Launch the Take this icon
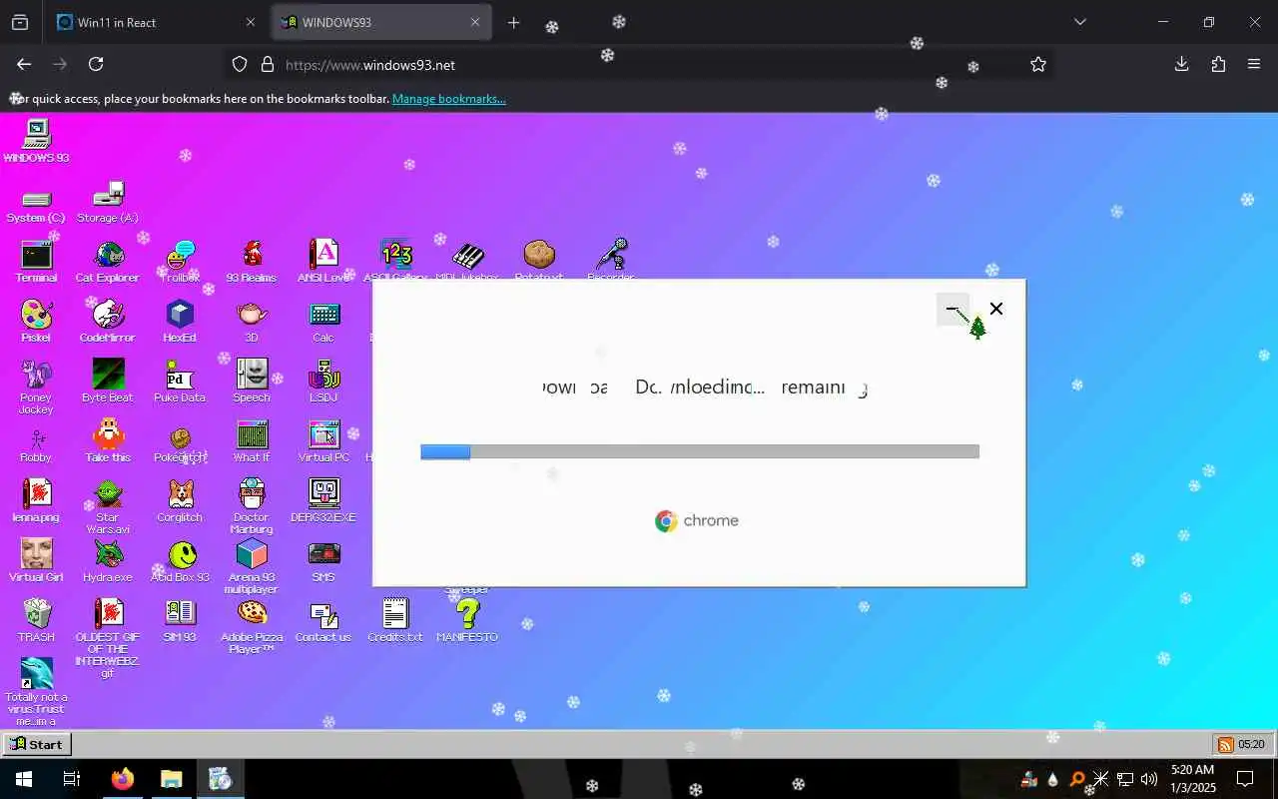This screenshot has height=799, width=1278. [108, 442]
